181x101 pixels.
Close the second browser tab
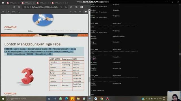pyautogui.click(x=34, y=3)
